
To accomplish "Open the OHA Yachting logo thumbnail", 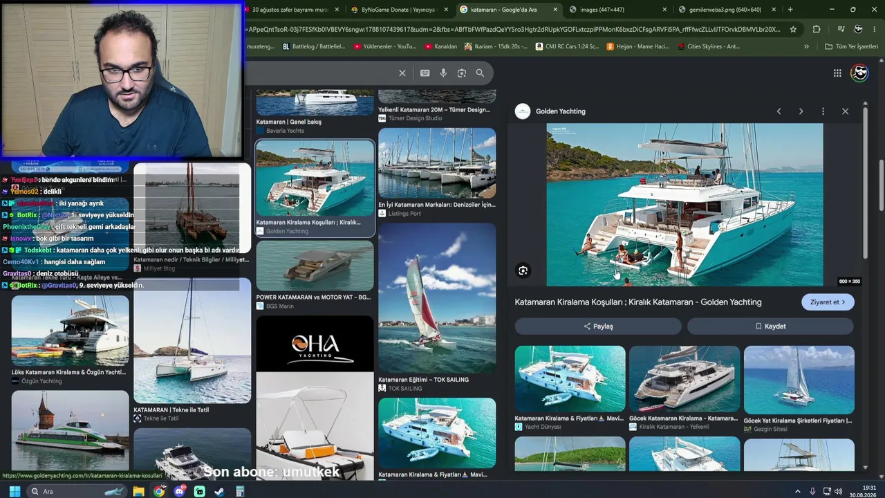I will point(315,344).
